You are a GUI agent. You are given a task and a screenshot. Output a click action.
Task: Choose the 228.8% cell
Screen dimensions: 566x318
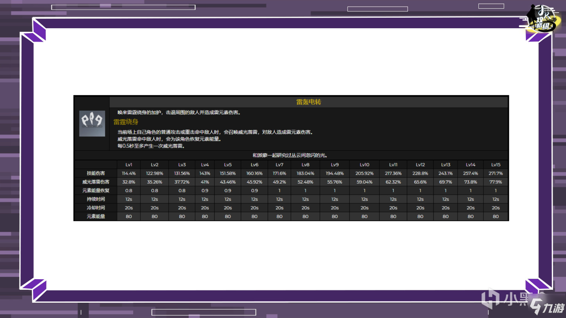click(x=420, y=173)
